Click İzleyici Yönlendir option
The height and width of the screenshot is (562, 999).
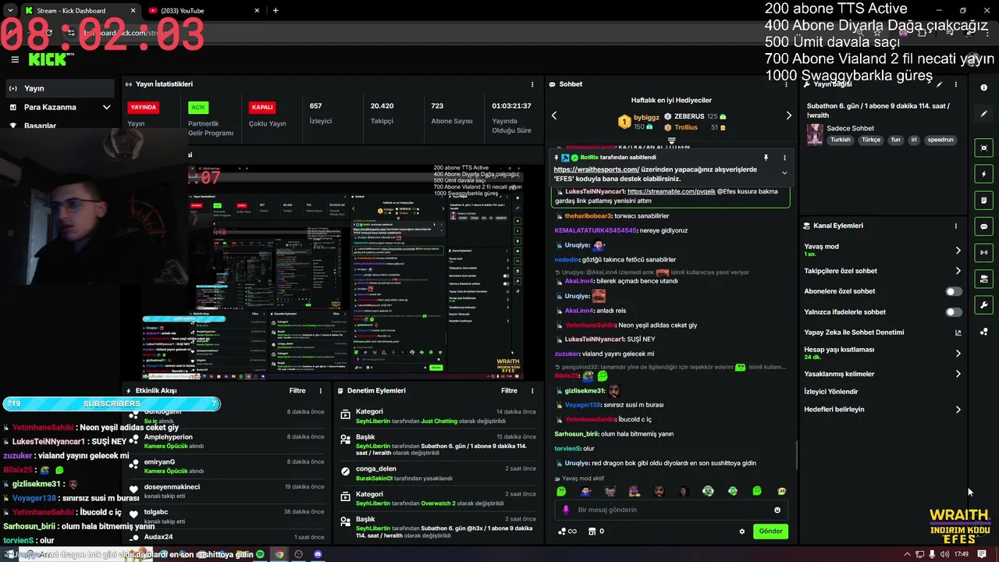click(x=830, y=392)
